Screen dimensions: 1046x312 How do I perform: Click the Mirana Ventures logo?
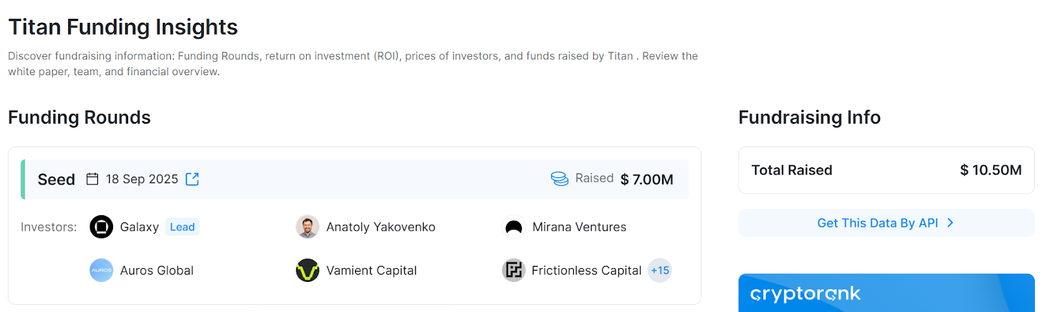tap(514, 227)
